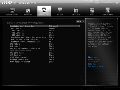Close the Click BIOS window
The image size is (120, 90).
click(x=117, y=3)
